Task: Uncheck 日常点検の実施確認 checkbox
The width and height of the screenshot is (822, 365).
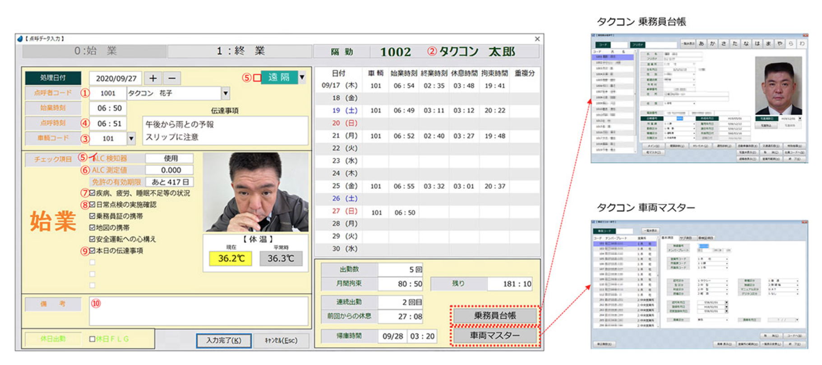Action: tap(92, 205)
